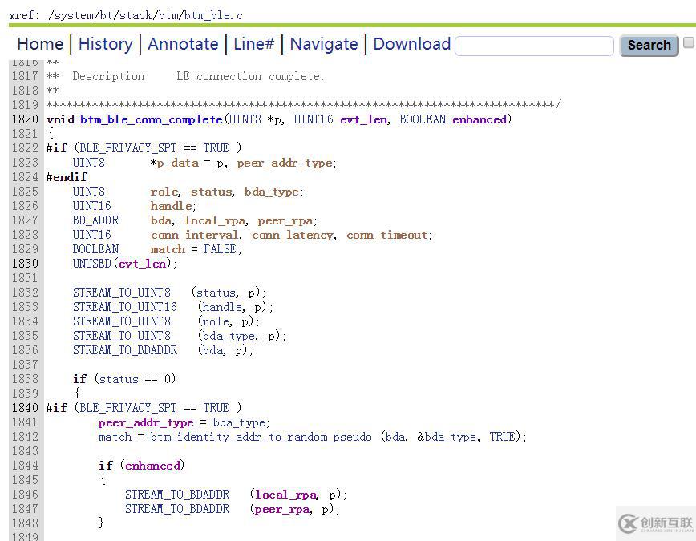Click the BOOLEAN type on line 1829
Screen dimensions: 696x541
pos(96,249)
